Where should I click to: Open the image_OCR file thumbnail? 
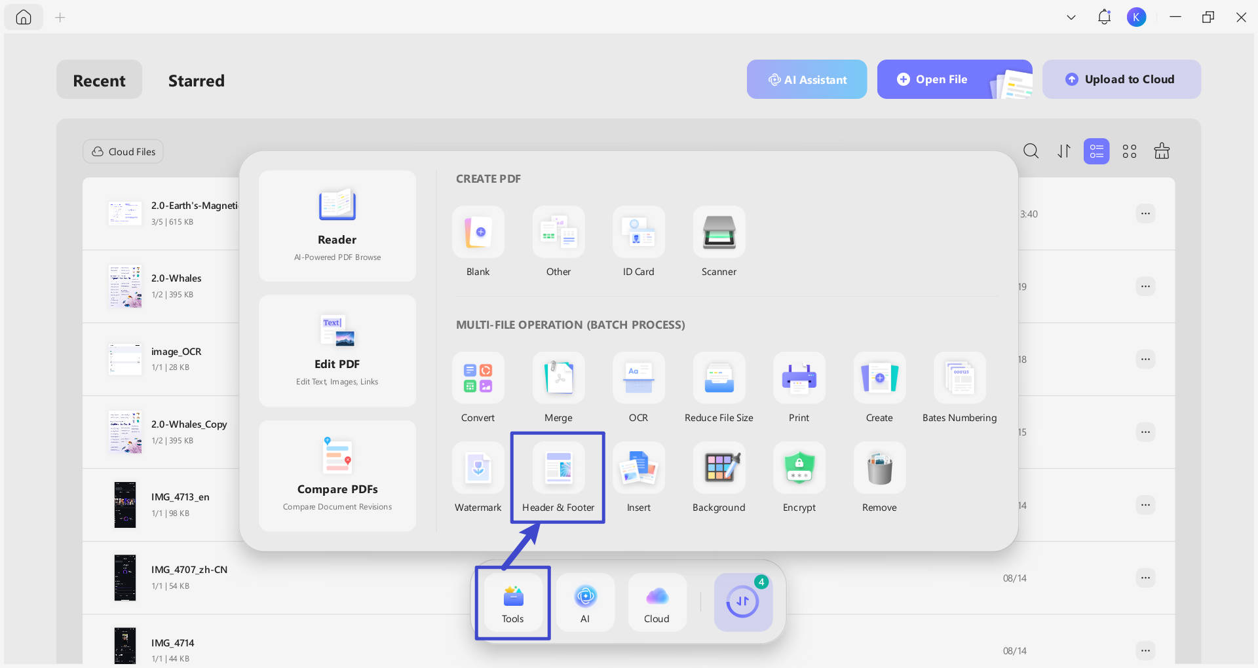tap(124, 359)
